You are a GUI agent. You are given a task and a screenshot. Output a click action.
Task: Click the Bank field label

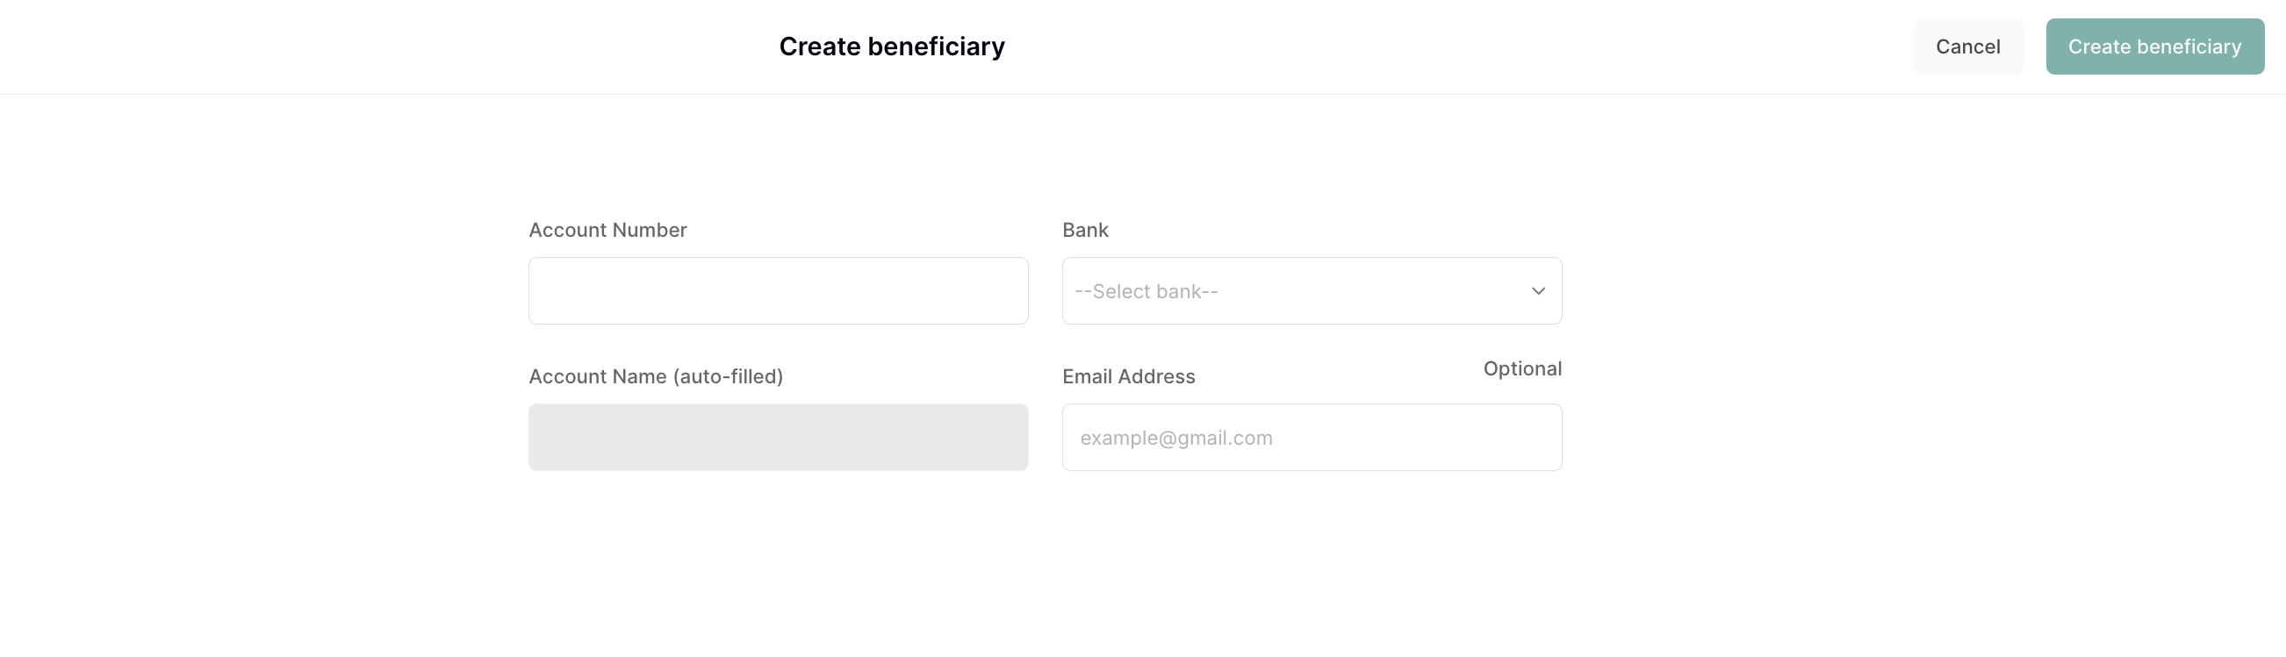1084,230
